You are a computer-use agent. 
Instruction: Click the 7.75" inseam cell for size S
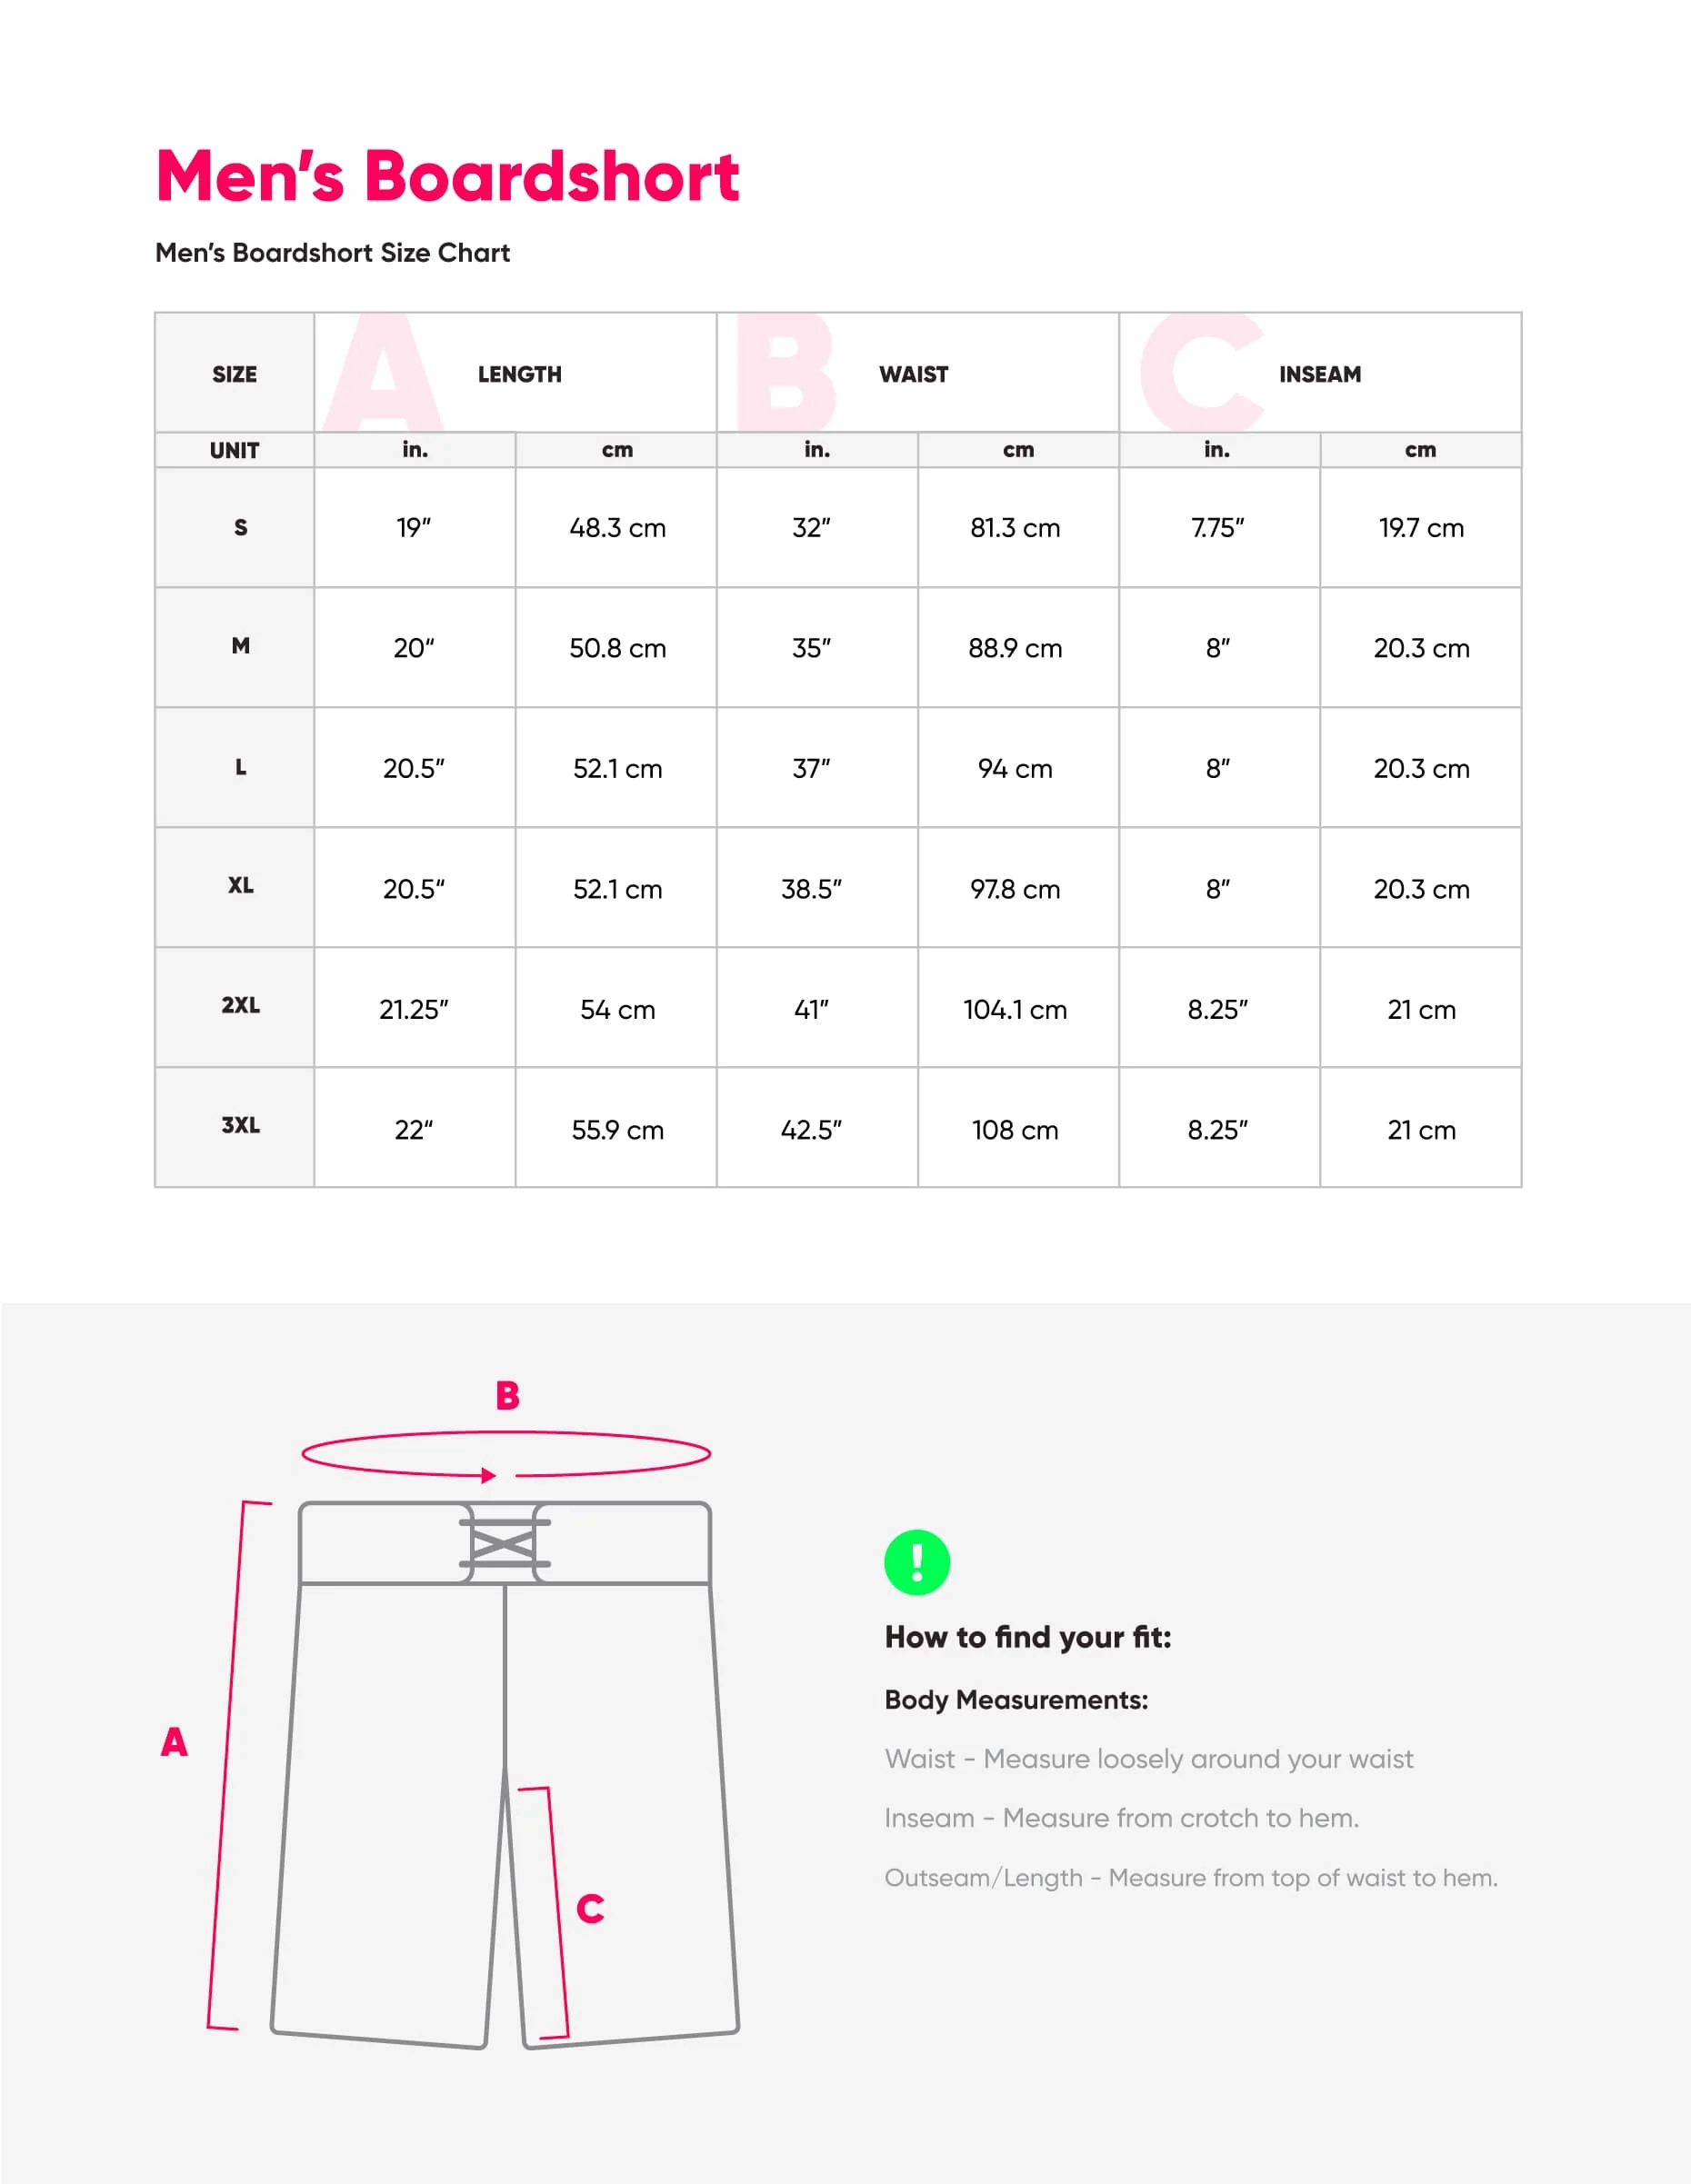click(1217, 528)
